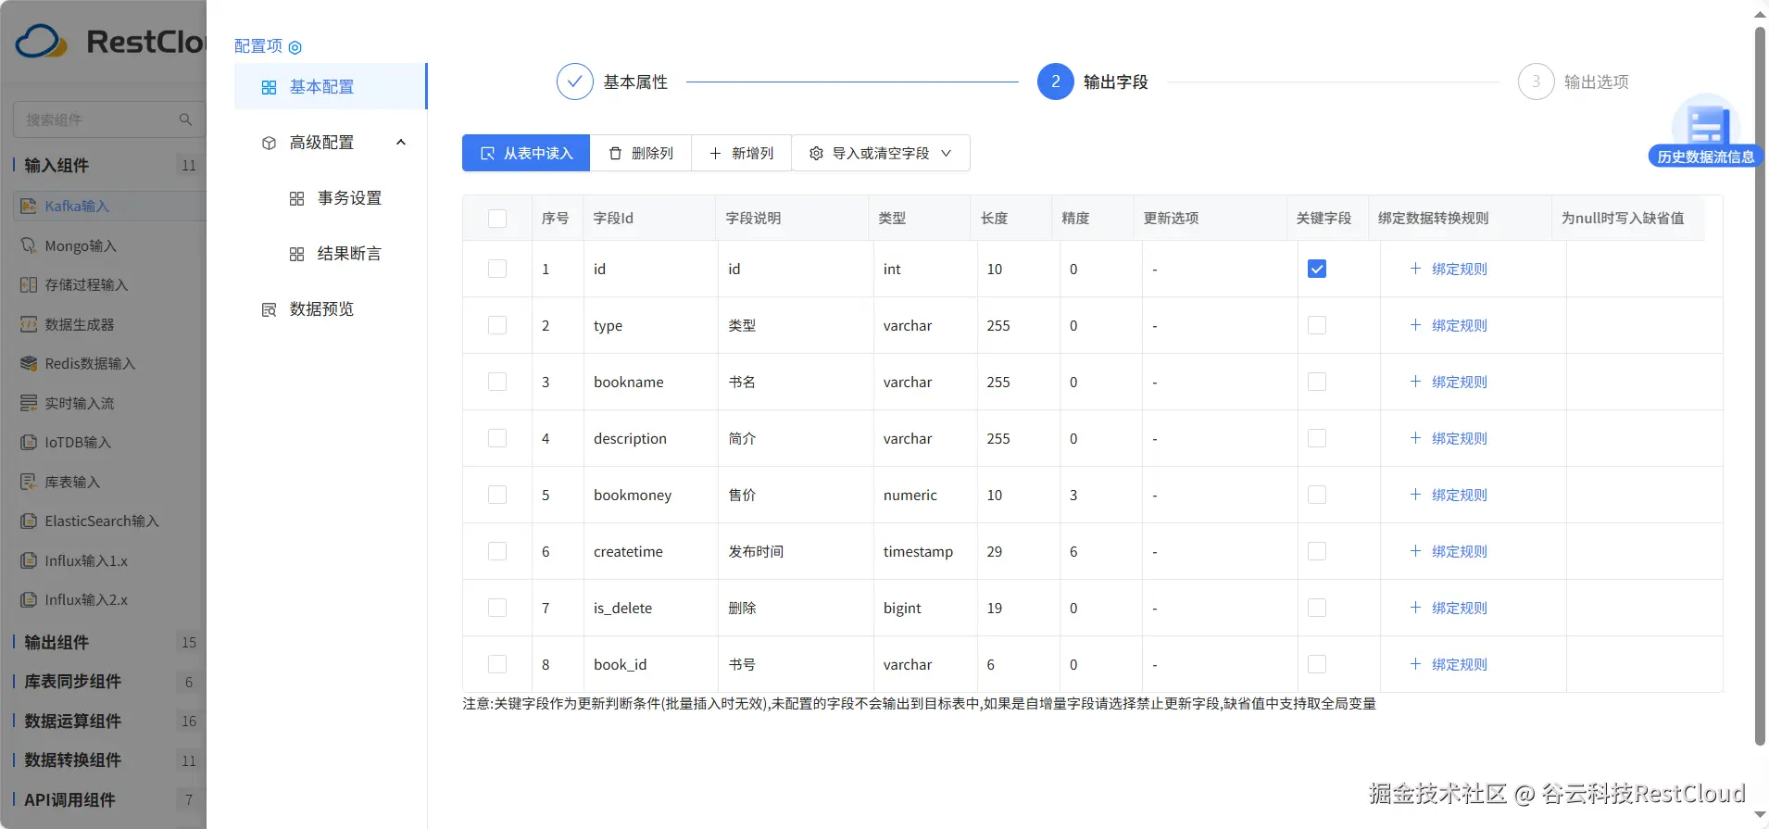Click the 结果断言 grid icon
The height and width of the screenshot is (829, 1769).
(x=296, y=254)
